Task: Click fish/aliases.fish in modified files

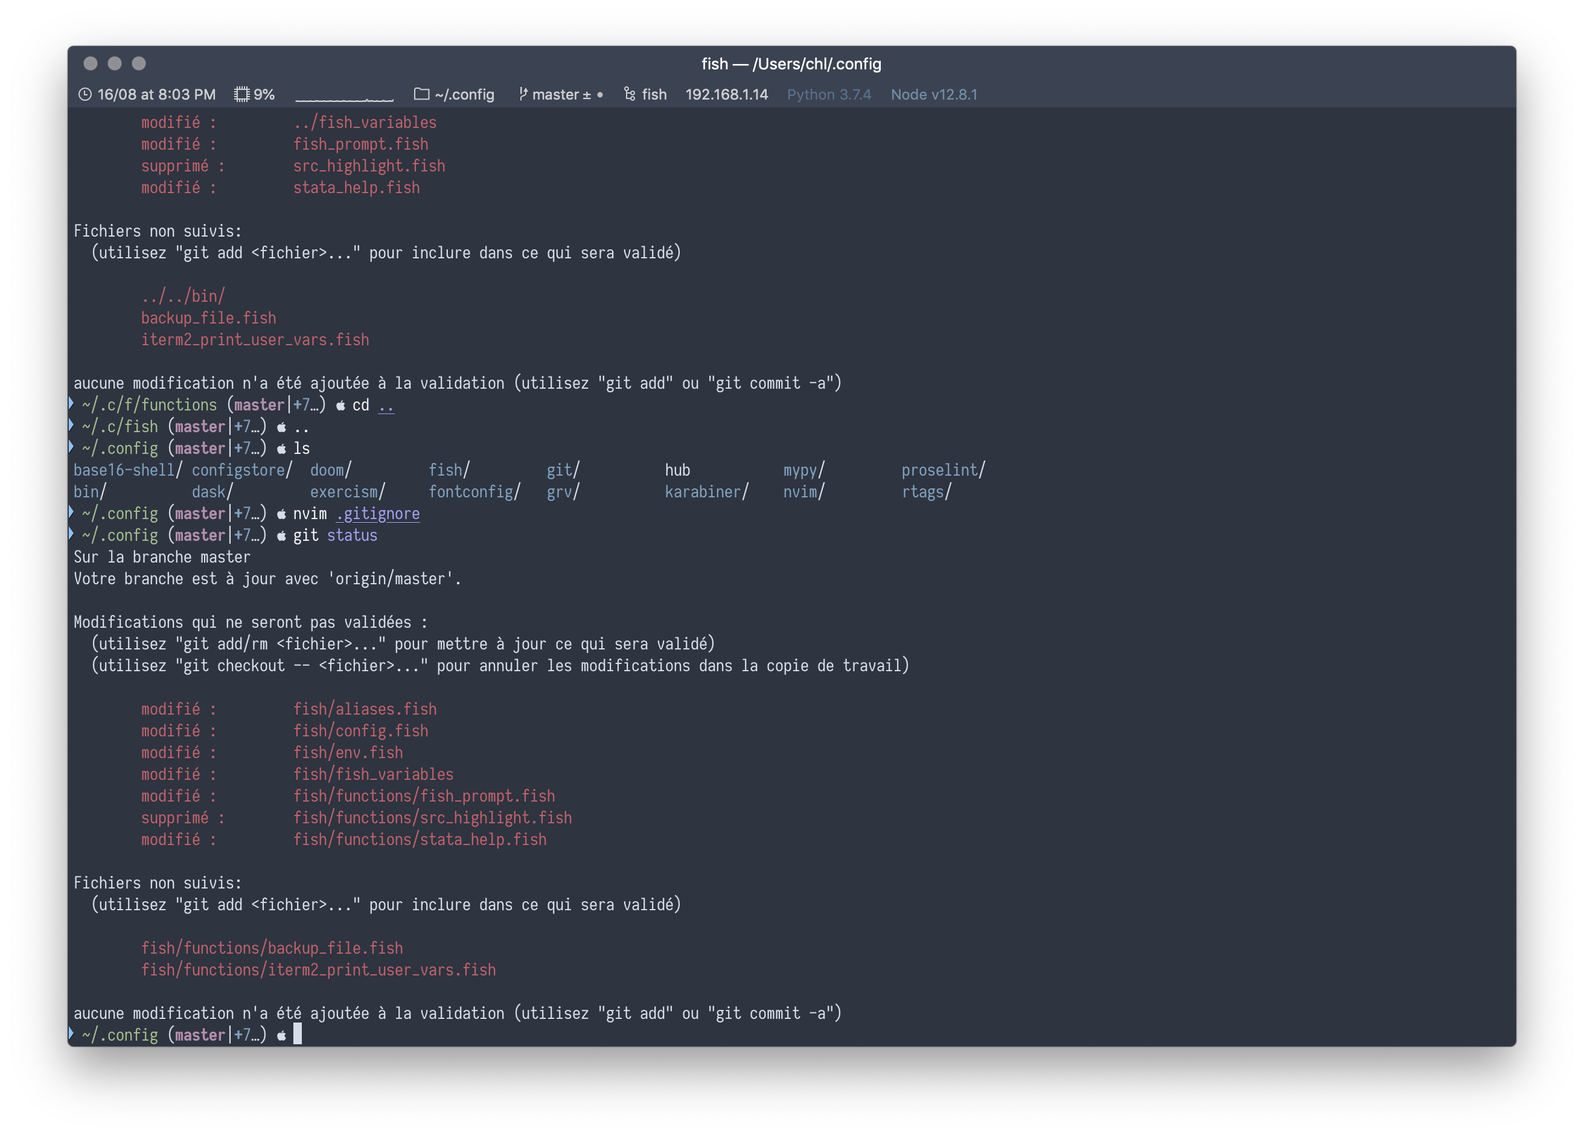Action: pyautogui.click(x=365, y=709)
